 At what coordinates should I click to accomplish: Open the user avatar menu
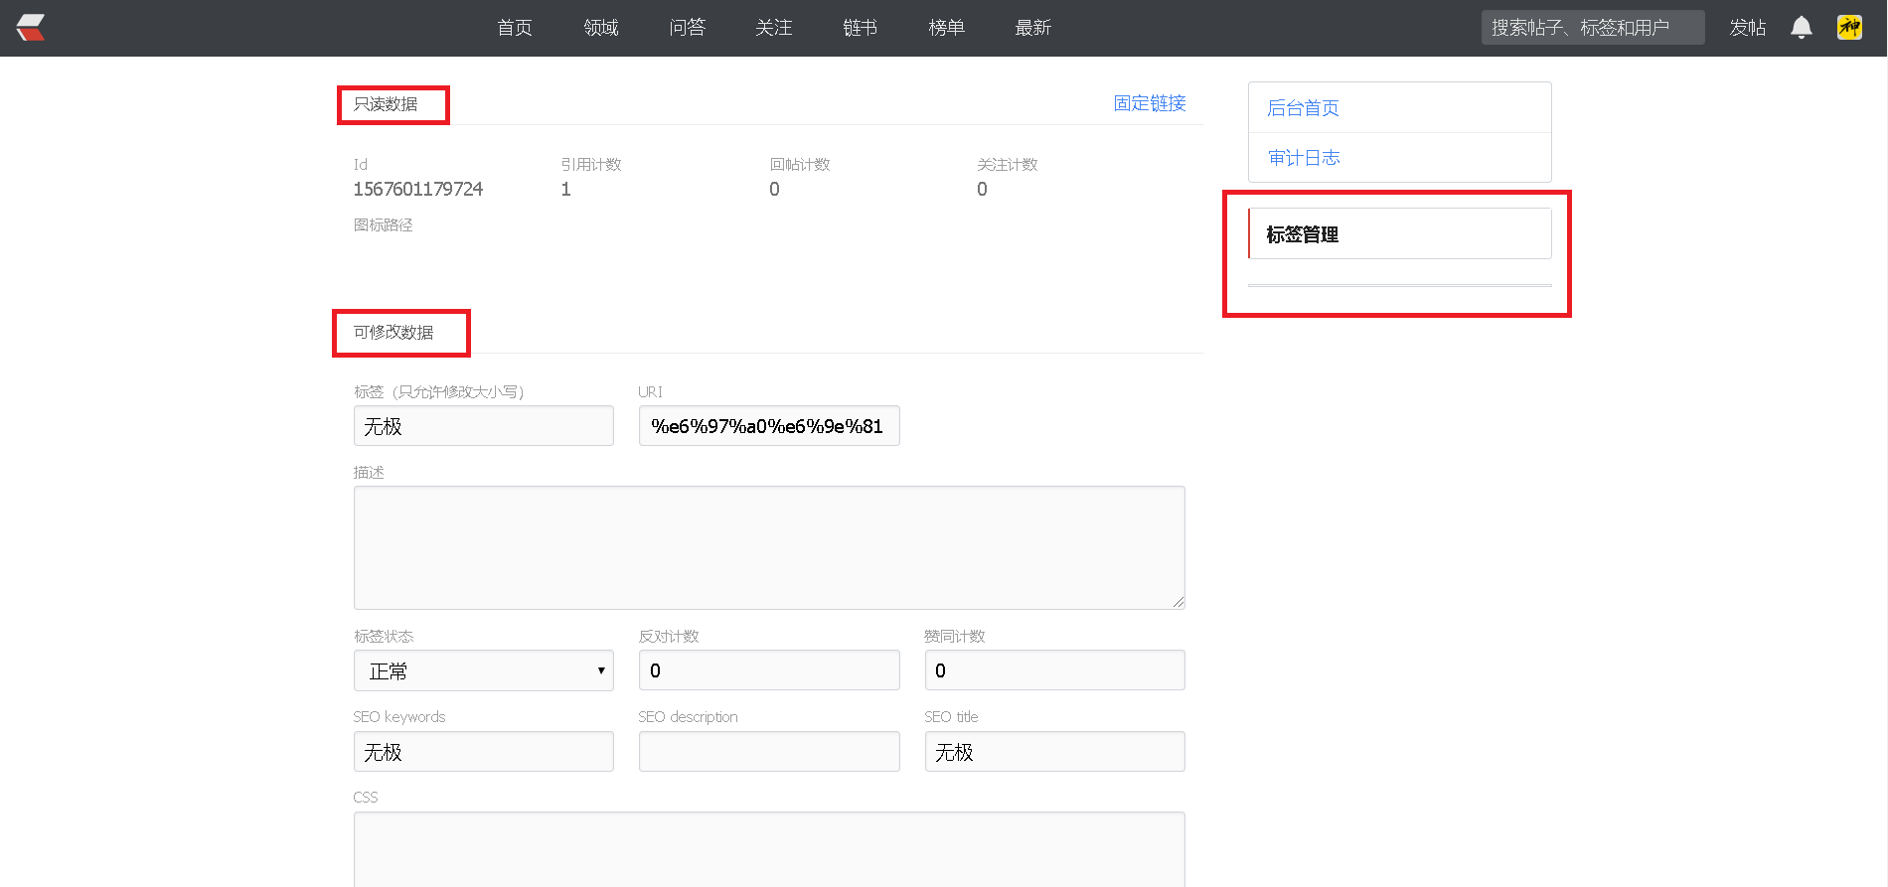pyautogui.click(x=1849, y=28)
